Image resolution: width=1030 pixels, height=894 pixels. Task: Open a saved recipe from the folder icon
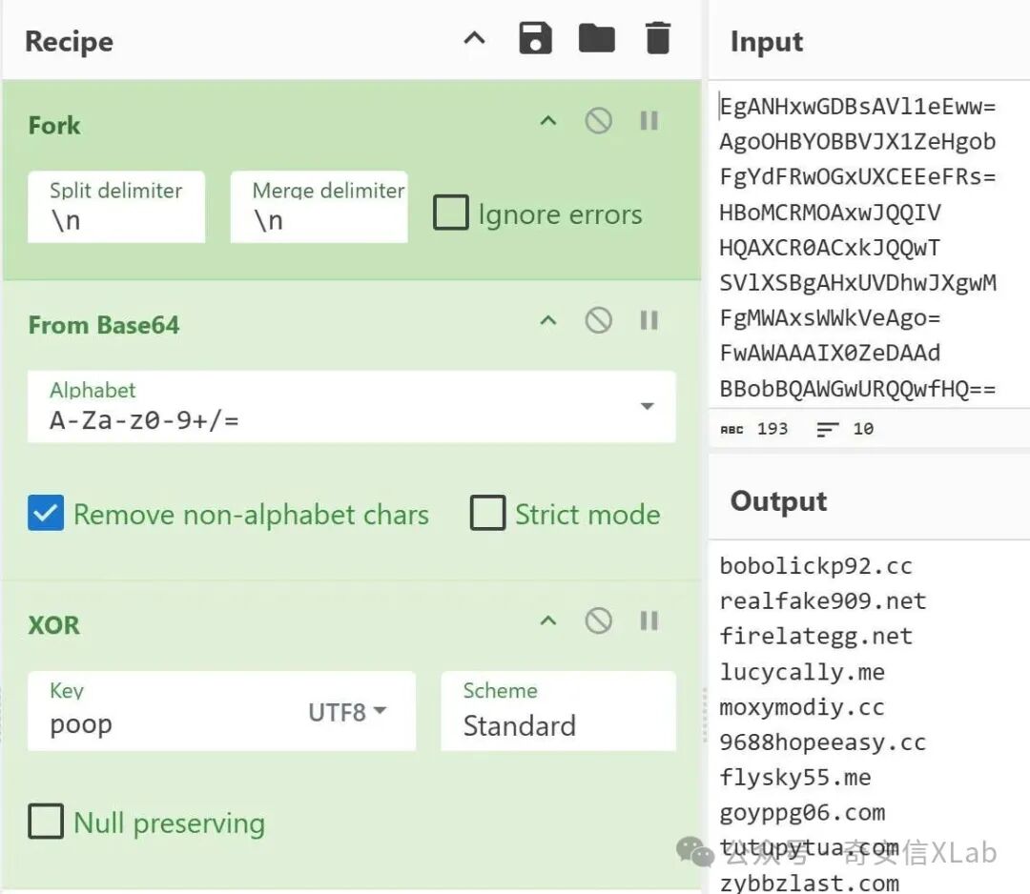coord(596,38)
